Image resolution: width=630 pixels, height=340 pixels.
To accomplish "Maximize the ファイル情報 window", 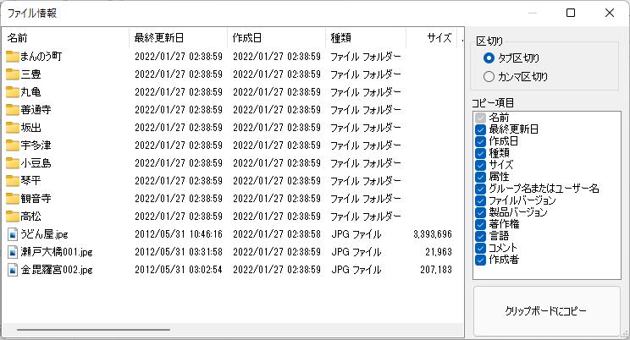I will click(571, 13).
